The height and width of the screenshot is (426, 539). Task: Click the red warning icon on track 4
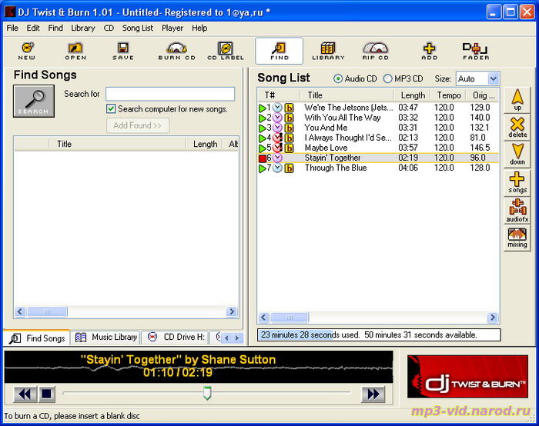[x=278, y=138]
